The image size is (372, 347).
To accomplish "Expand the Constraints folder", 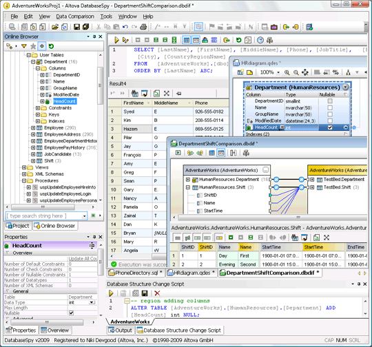I will tap(38, 108).
